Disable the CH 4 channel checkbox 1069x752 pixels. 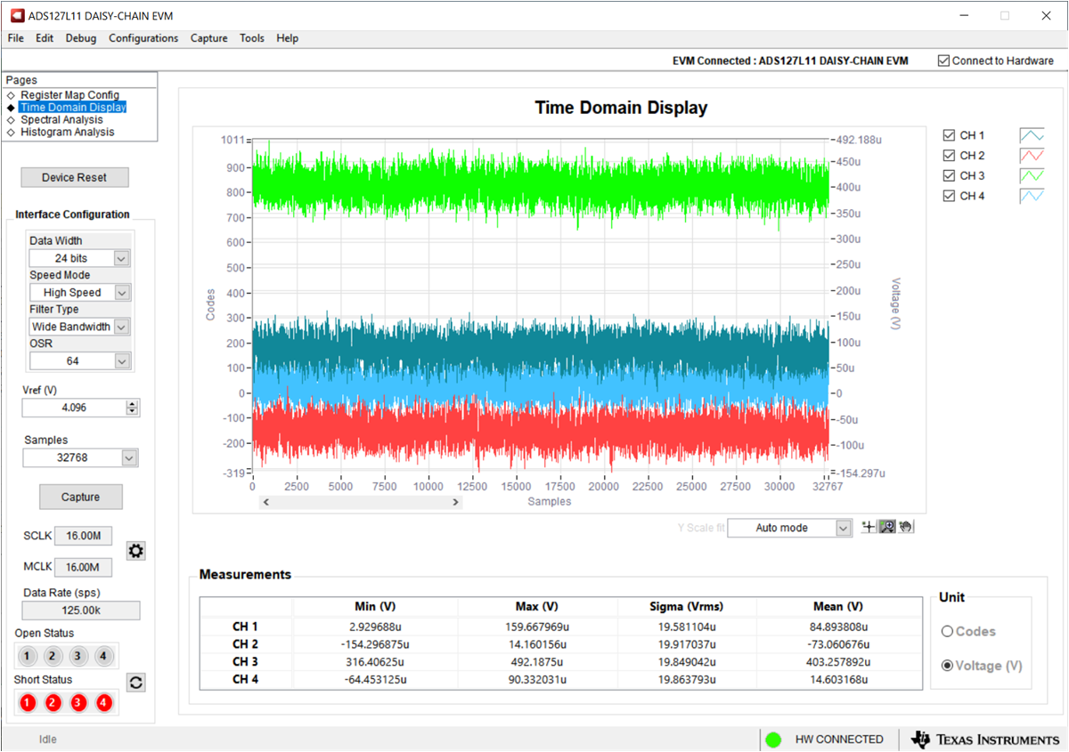click(949, 196)
